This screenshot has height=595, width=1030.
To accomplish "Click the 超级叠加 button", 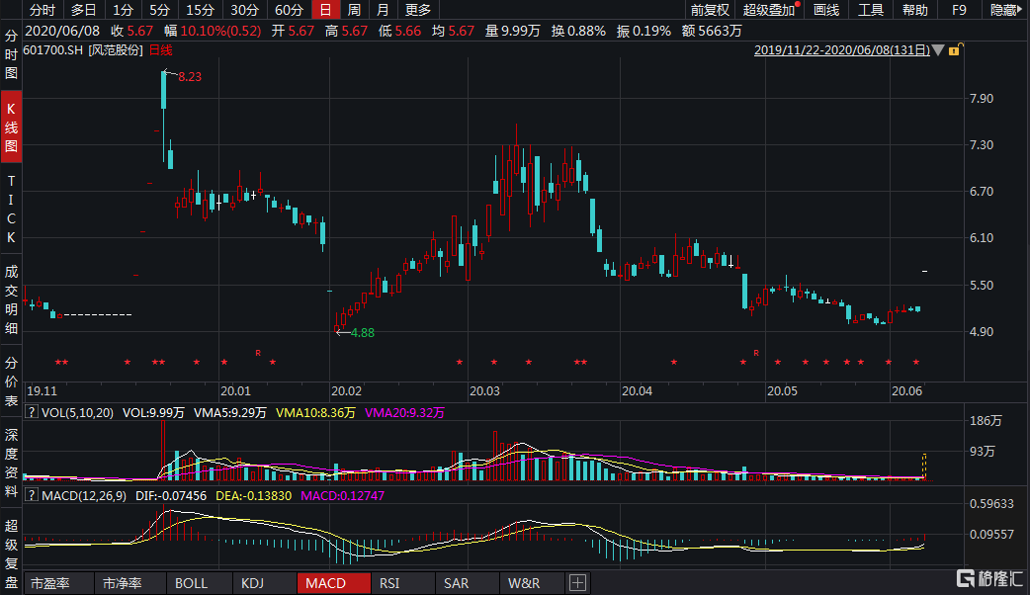I will (x=770, y=10).
